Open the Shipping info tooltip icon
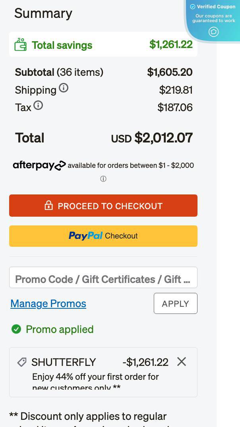This screenshot has height=427, width=240. [x=64, y=88]
